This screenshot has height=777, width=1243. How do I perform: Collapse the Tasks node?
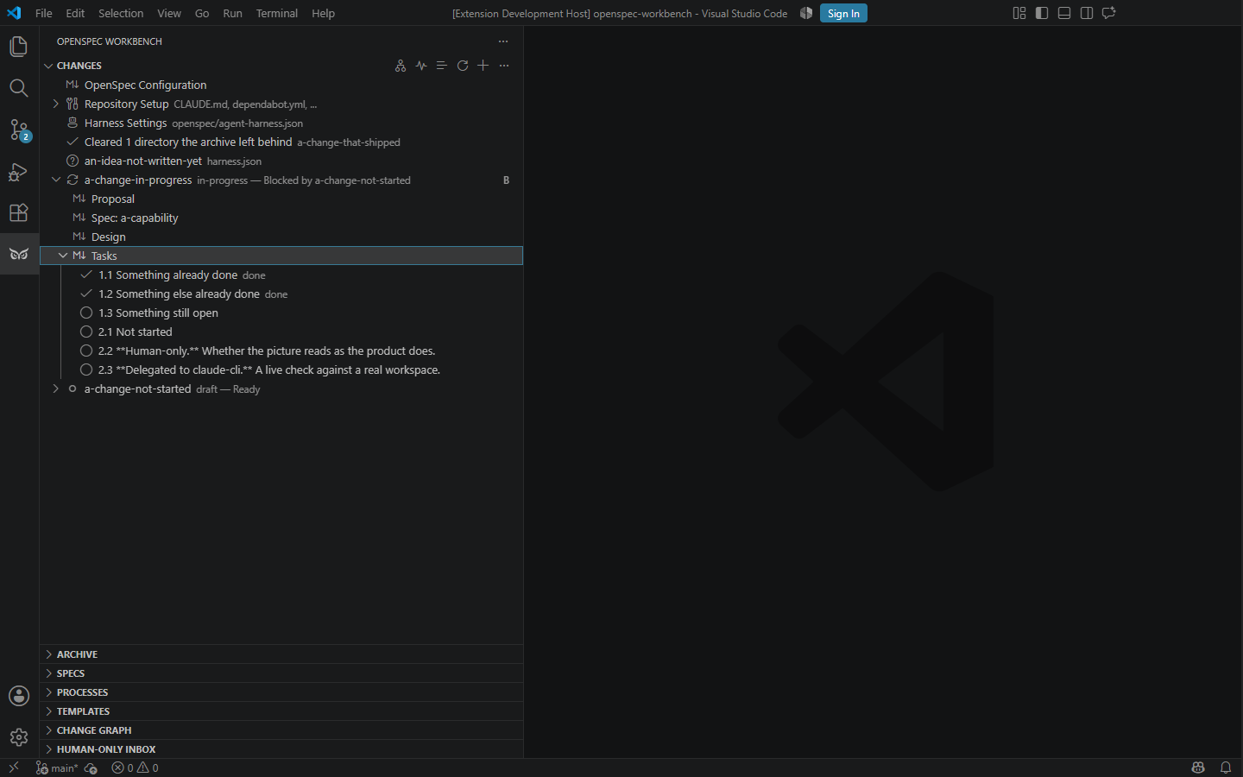63,256
